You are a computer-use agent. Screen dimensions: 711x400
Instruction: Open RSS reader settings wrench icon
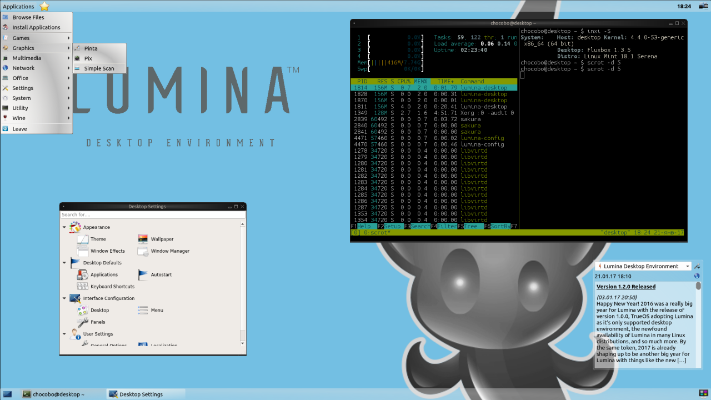pyautogui.click(x=697, y=266)
